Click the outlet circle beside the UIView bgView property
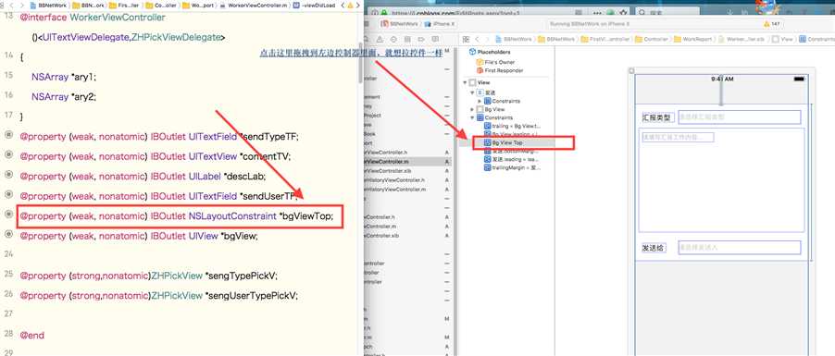The width and height of the screenshot is (835, 356). 8,234
